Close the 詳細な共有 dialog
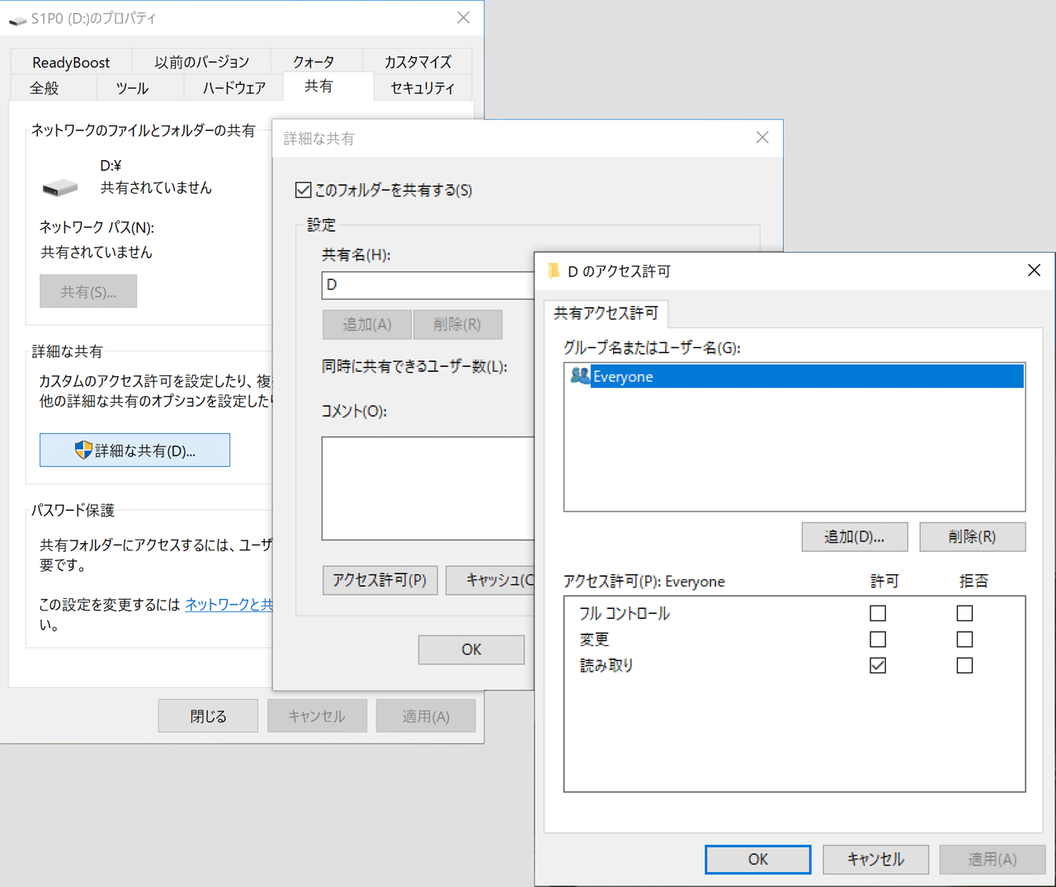The width and height of the screenshot is (1056, 887). (762, 138)
